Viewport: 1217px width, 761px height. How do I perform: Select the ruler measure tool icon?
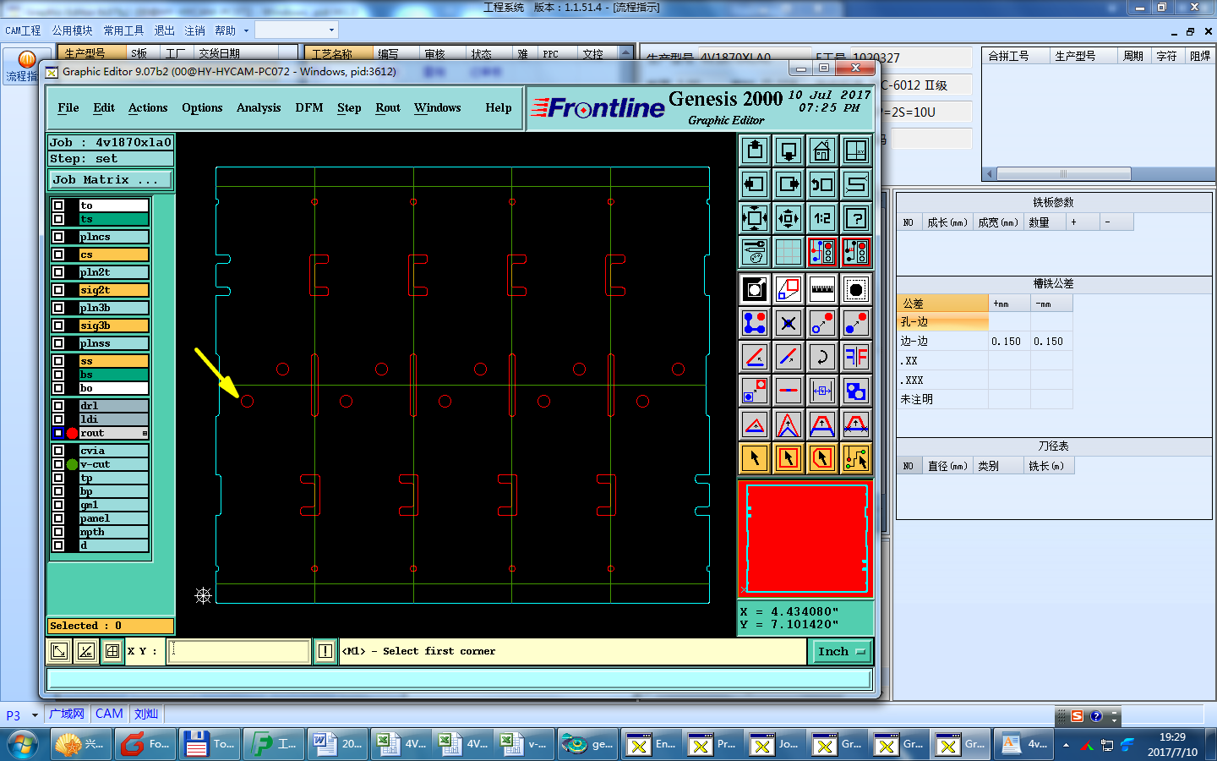[822, 289]
